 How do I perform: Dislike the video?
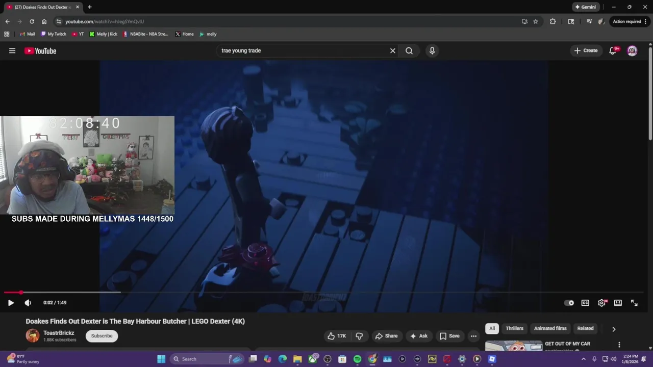tap(359, 336)
